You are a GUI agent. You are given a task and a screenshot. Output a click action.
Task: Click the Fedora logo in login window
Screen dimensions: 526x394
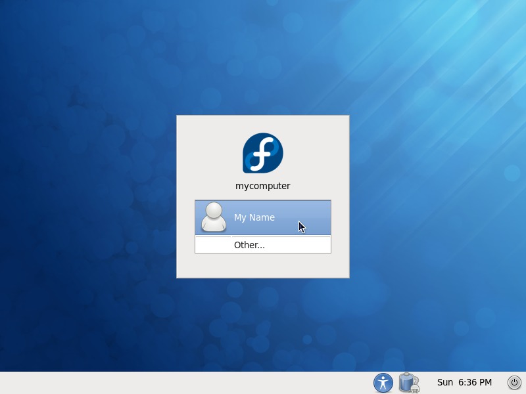[263, 153]
